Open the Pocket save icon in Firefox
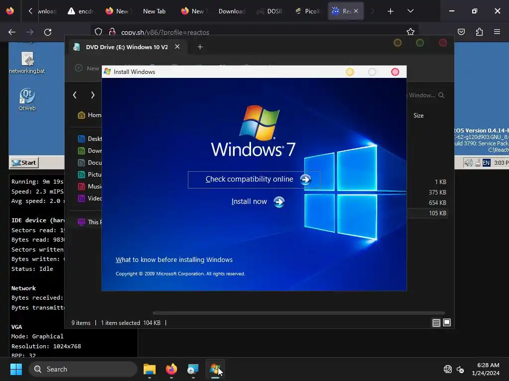This screenshot has height=381, width=509. (461, 32)
